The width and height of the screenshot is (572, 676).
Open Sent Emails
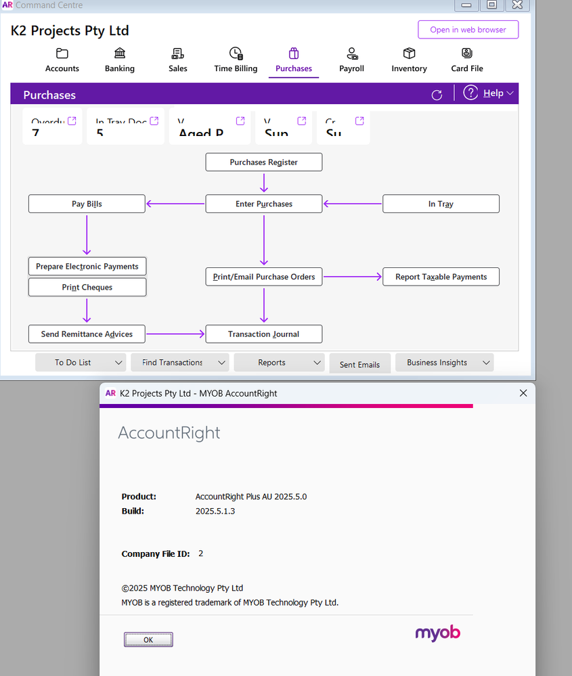click(359, 364)
